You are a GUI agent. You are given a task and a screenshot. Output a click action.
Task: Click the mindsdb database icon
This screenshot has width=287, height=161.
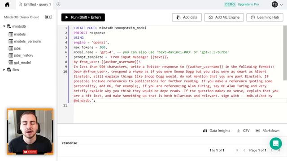point(9,26)
